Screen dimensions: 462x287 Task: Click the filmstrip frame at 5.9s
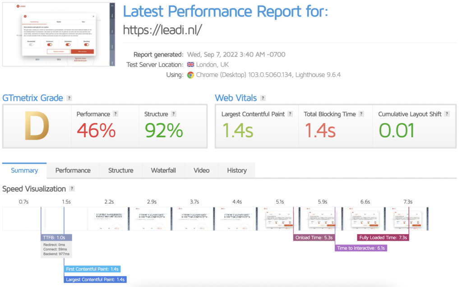322,219
